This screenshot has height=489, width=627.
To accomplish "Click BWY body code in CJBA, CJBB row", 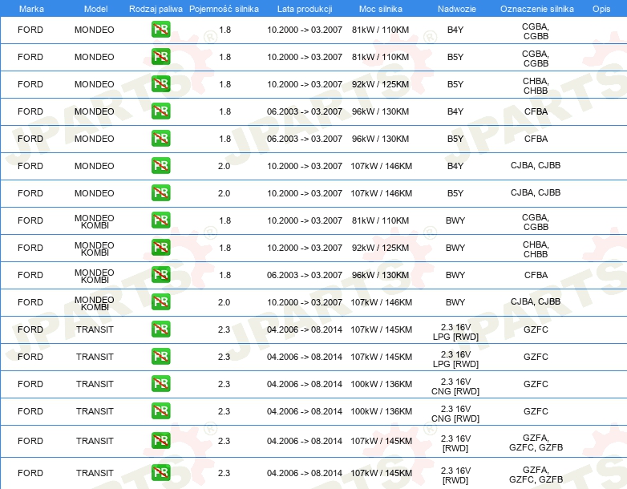I will pos(455,302).
